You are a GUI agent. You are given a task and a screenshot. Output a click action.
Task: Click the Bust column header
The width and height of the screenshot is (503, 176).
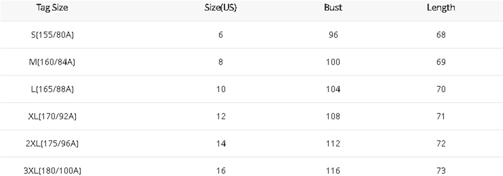point(333,8)
